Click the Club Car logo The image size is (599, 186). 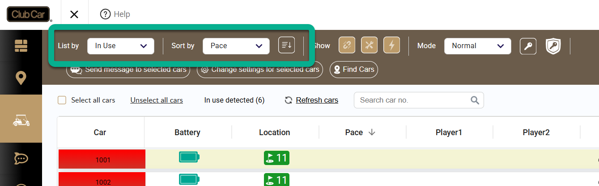tap(29, 14)
